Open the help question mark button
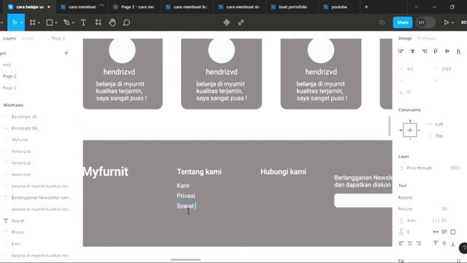467x263 pixels. pyautogui.click(x=463, y=248)
